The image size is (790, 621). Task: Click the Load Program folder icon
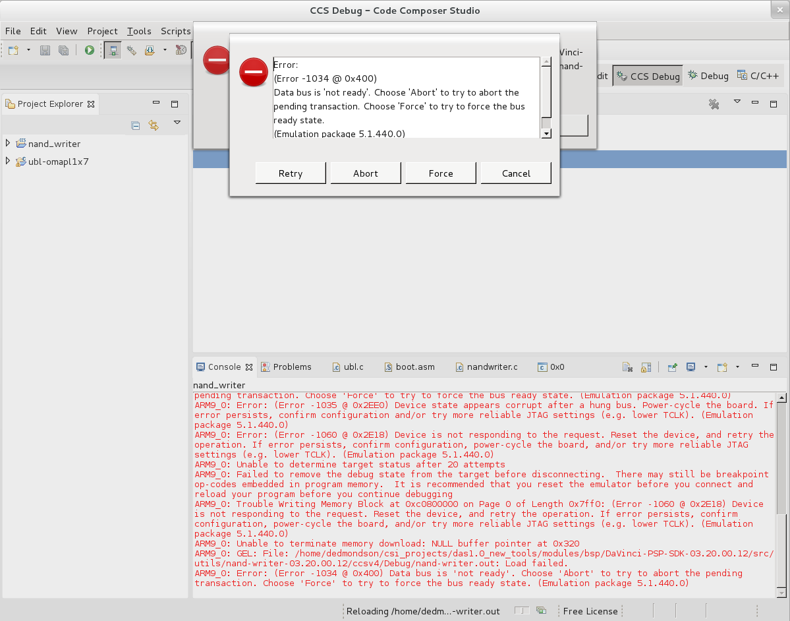150,50
